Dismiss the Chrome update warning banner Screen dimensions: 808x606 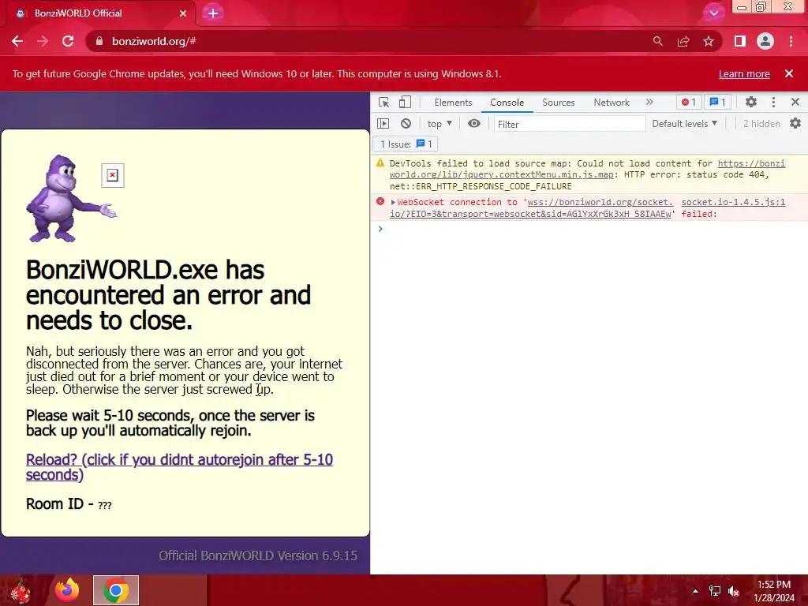point(789,73)
